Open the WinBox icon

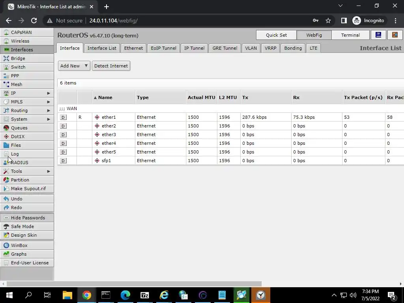6,245
